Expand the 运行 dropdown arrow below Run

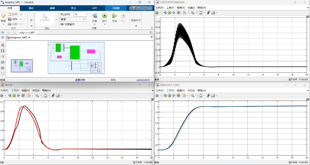click(104, 24)
